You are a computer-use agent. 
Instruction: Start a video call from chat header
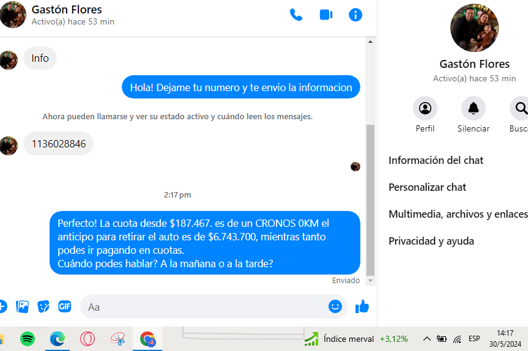click(325, 15)
